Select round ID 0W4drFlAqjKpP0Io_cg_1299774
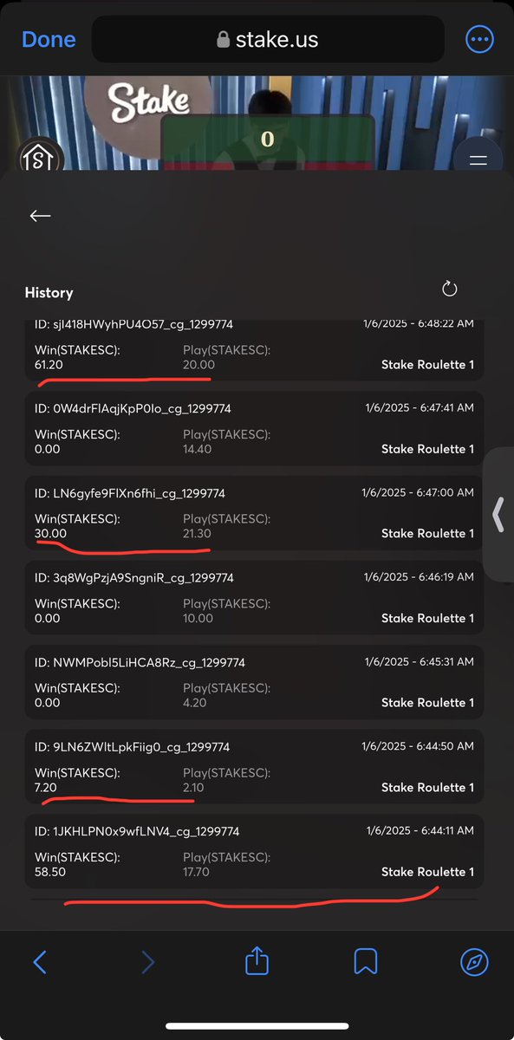 [x=133, y=408]
